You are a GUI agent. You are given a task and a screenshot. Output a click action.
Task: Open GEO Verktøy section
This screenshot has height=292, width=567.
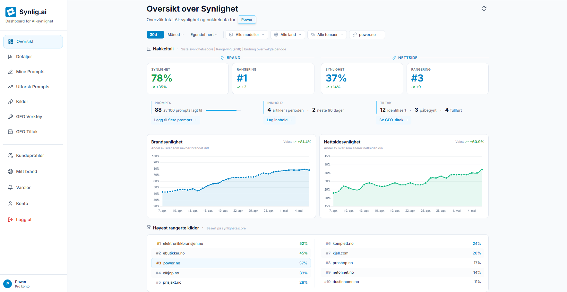33,117
